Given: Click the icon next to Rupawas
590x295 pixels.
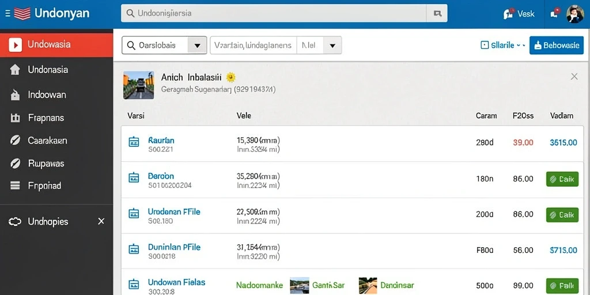Looking at the screenshot, I should [15, 164].
